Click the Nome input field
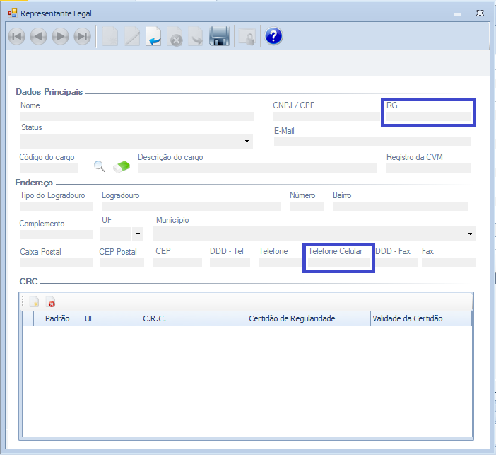496x455 pixels. pos(136,117)
